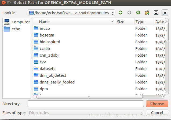Create a new folder icon

[x=147, y=13]
